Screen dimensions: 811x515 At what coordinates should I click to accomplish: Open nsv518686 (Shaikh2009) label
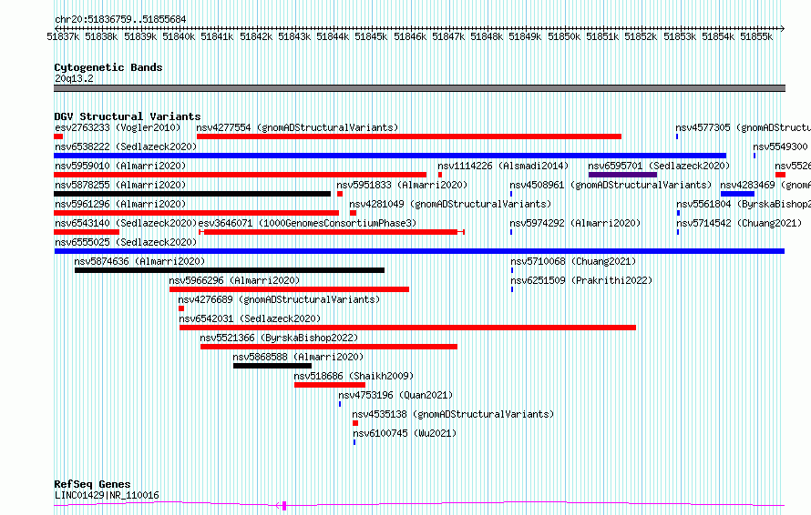[354, 376]
